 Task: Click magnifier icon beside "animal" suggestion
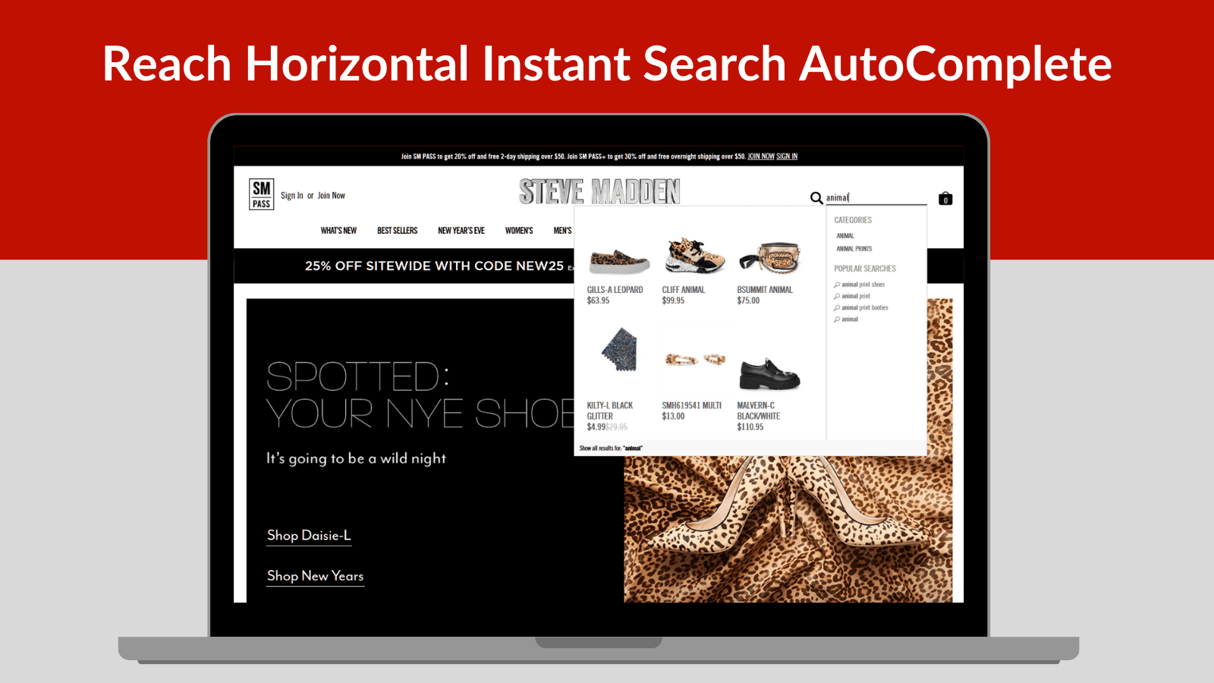[837, 319]
